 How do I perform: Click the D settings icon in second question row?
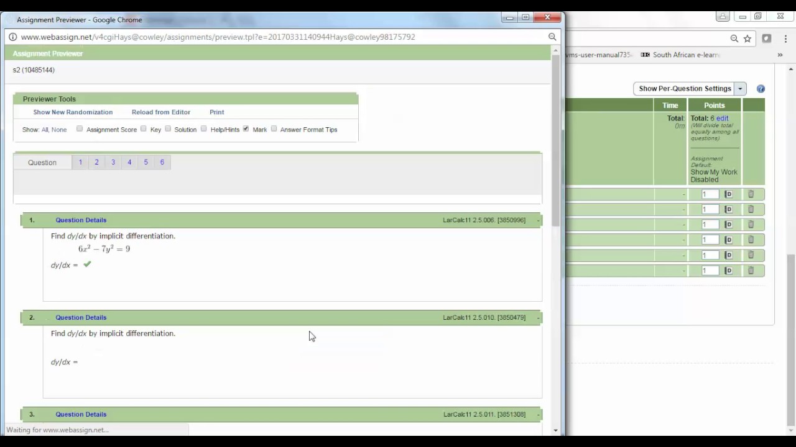728,209
